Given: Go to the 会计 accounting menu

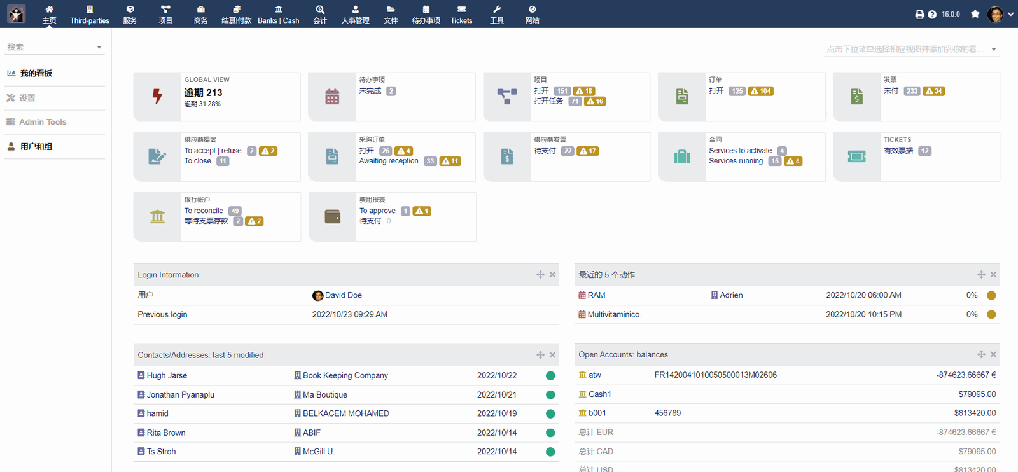Looking at the screenshot, I should (320, 14).
